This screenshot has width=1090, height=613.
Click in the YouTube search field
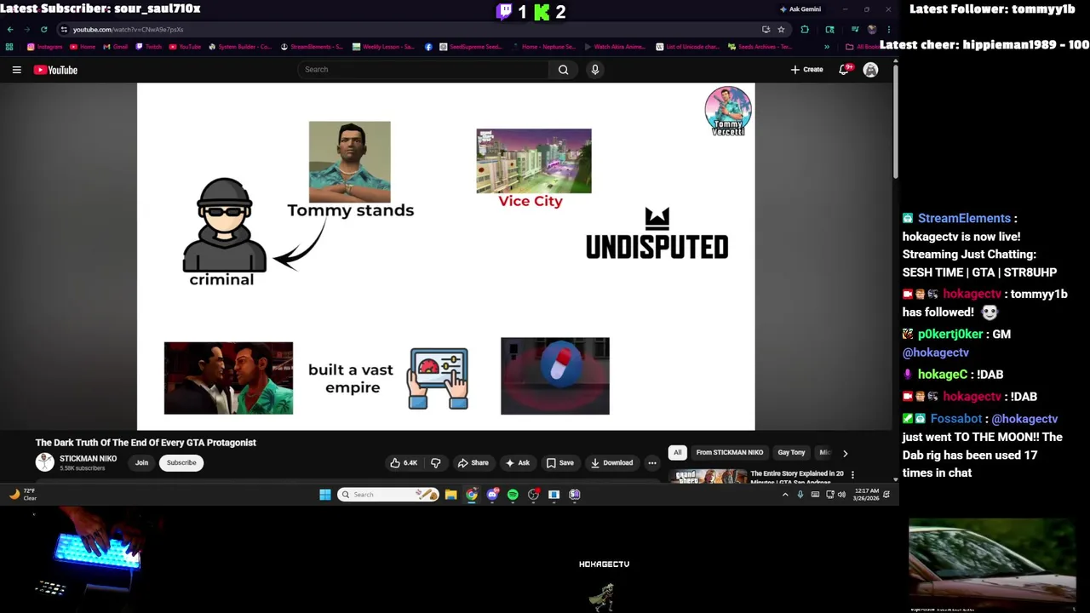tap(423, 70)
